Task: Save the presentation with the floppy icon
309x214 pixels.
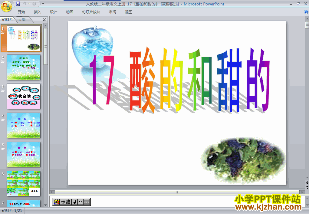Action: click(18, 3)
